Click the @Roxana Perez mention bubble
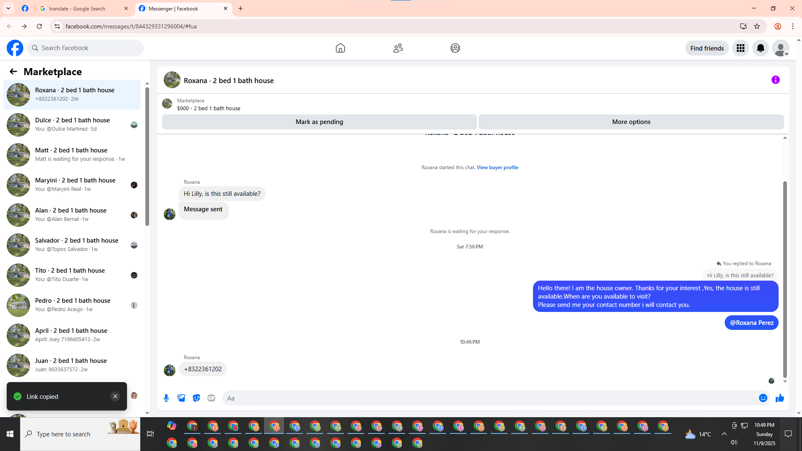Screen dimensions: 802x451 tap(751, 323)
